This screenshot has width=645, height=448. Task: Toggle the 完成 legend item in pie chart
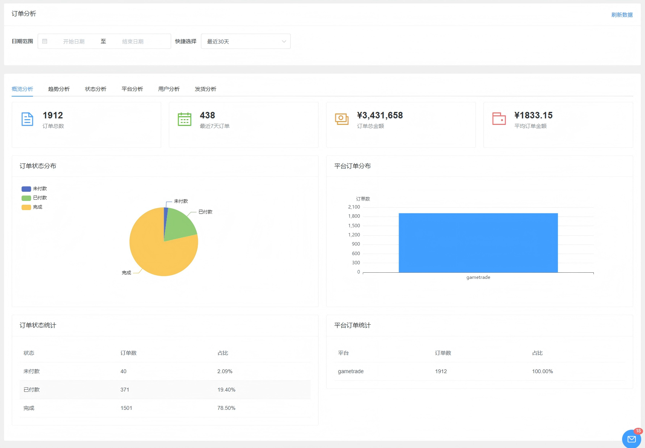click(x=32, y=207)
